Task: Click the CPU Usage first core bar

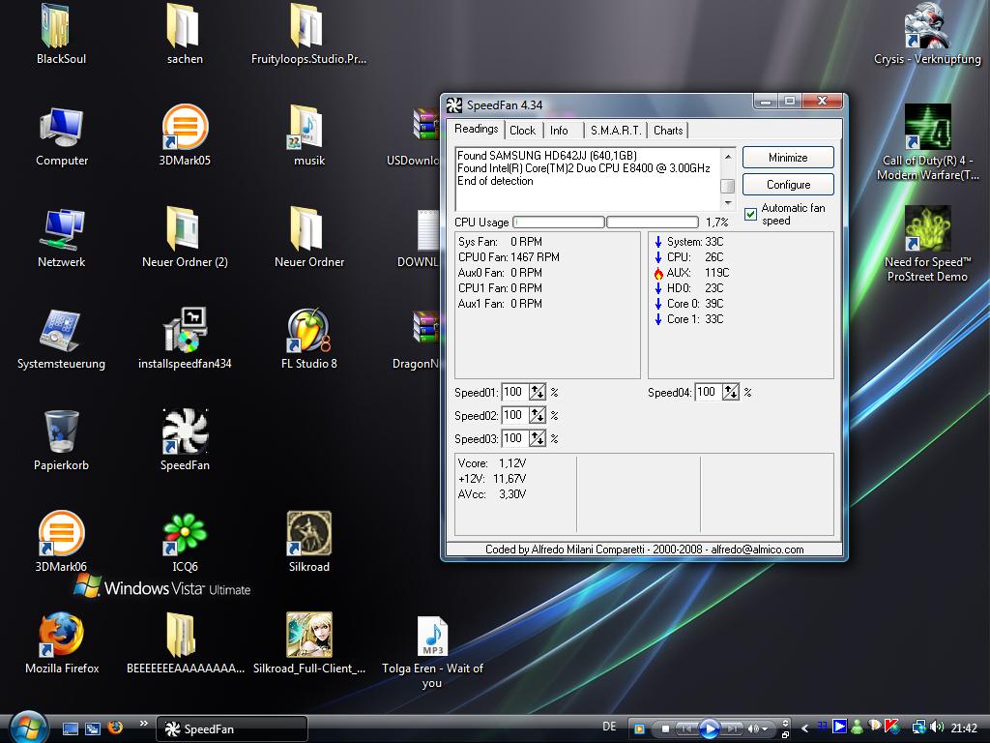Action: tap(559, 223)
